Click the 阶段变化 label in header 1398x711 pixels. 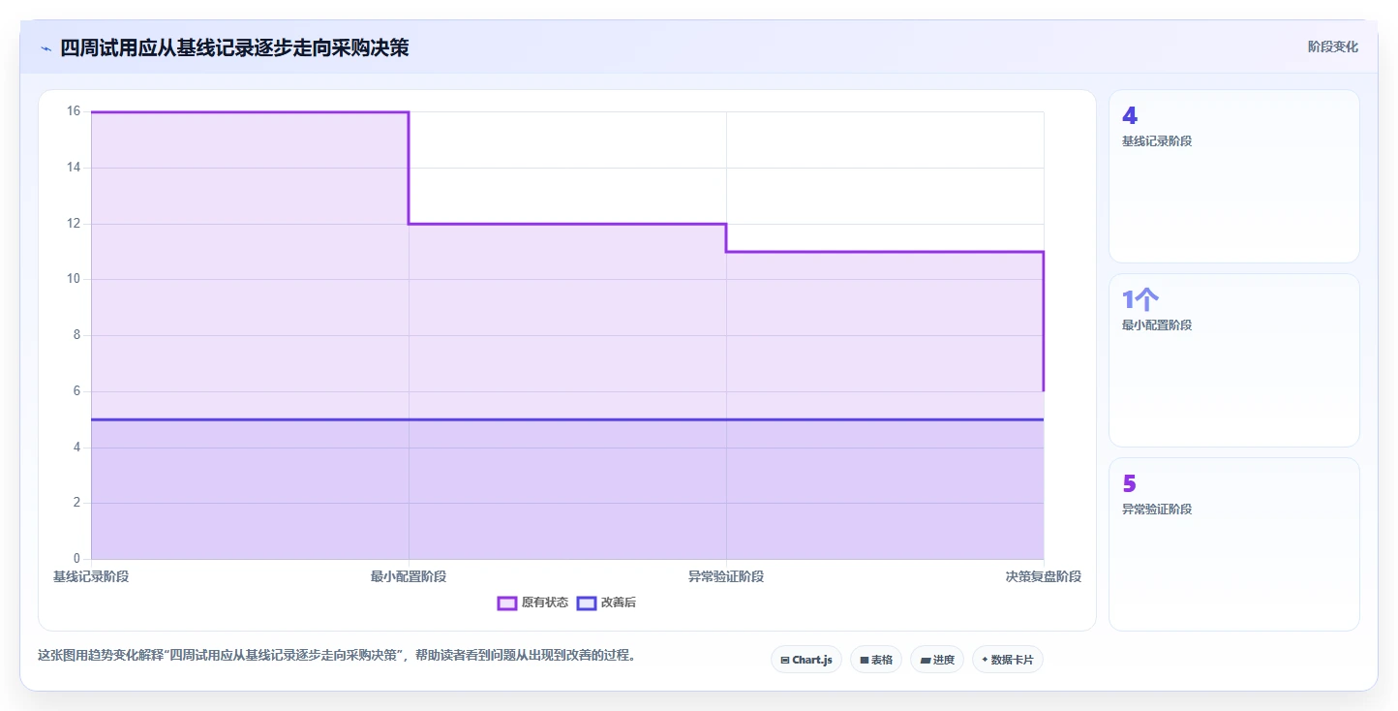(x=1332, y=46)
